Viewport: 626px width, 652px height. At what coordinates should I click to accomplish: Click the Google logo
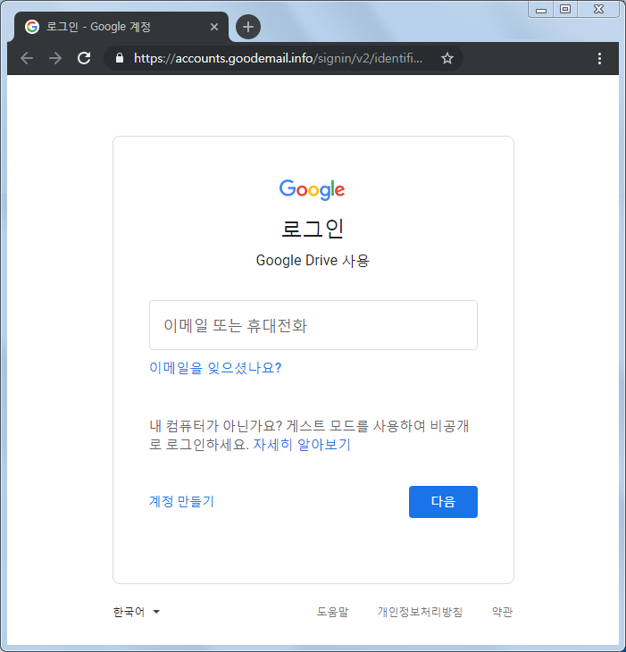click(x=313, y=190)
